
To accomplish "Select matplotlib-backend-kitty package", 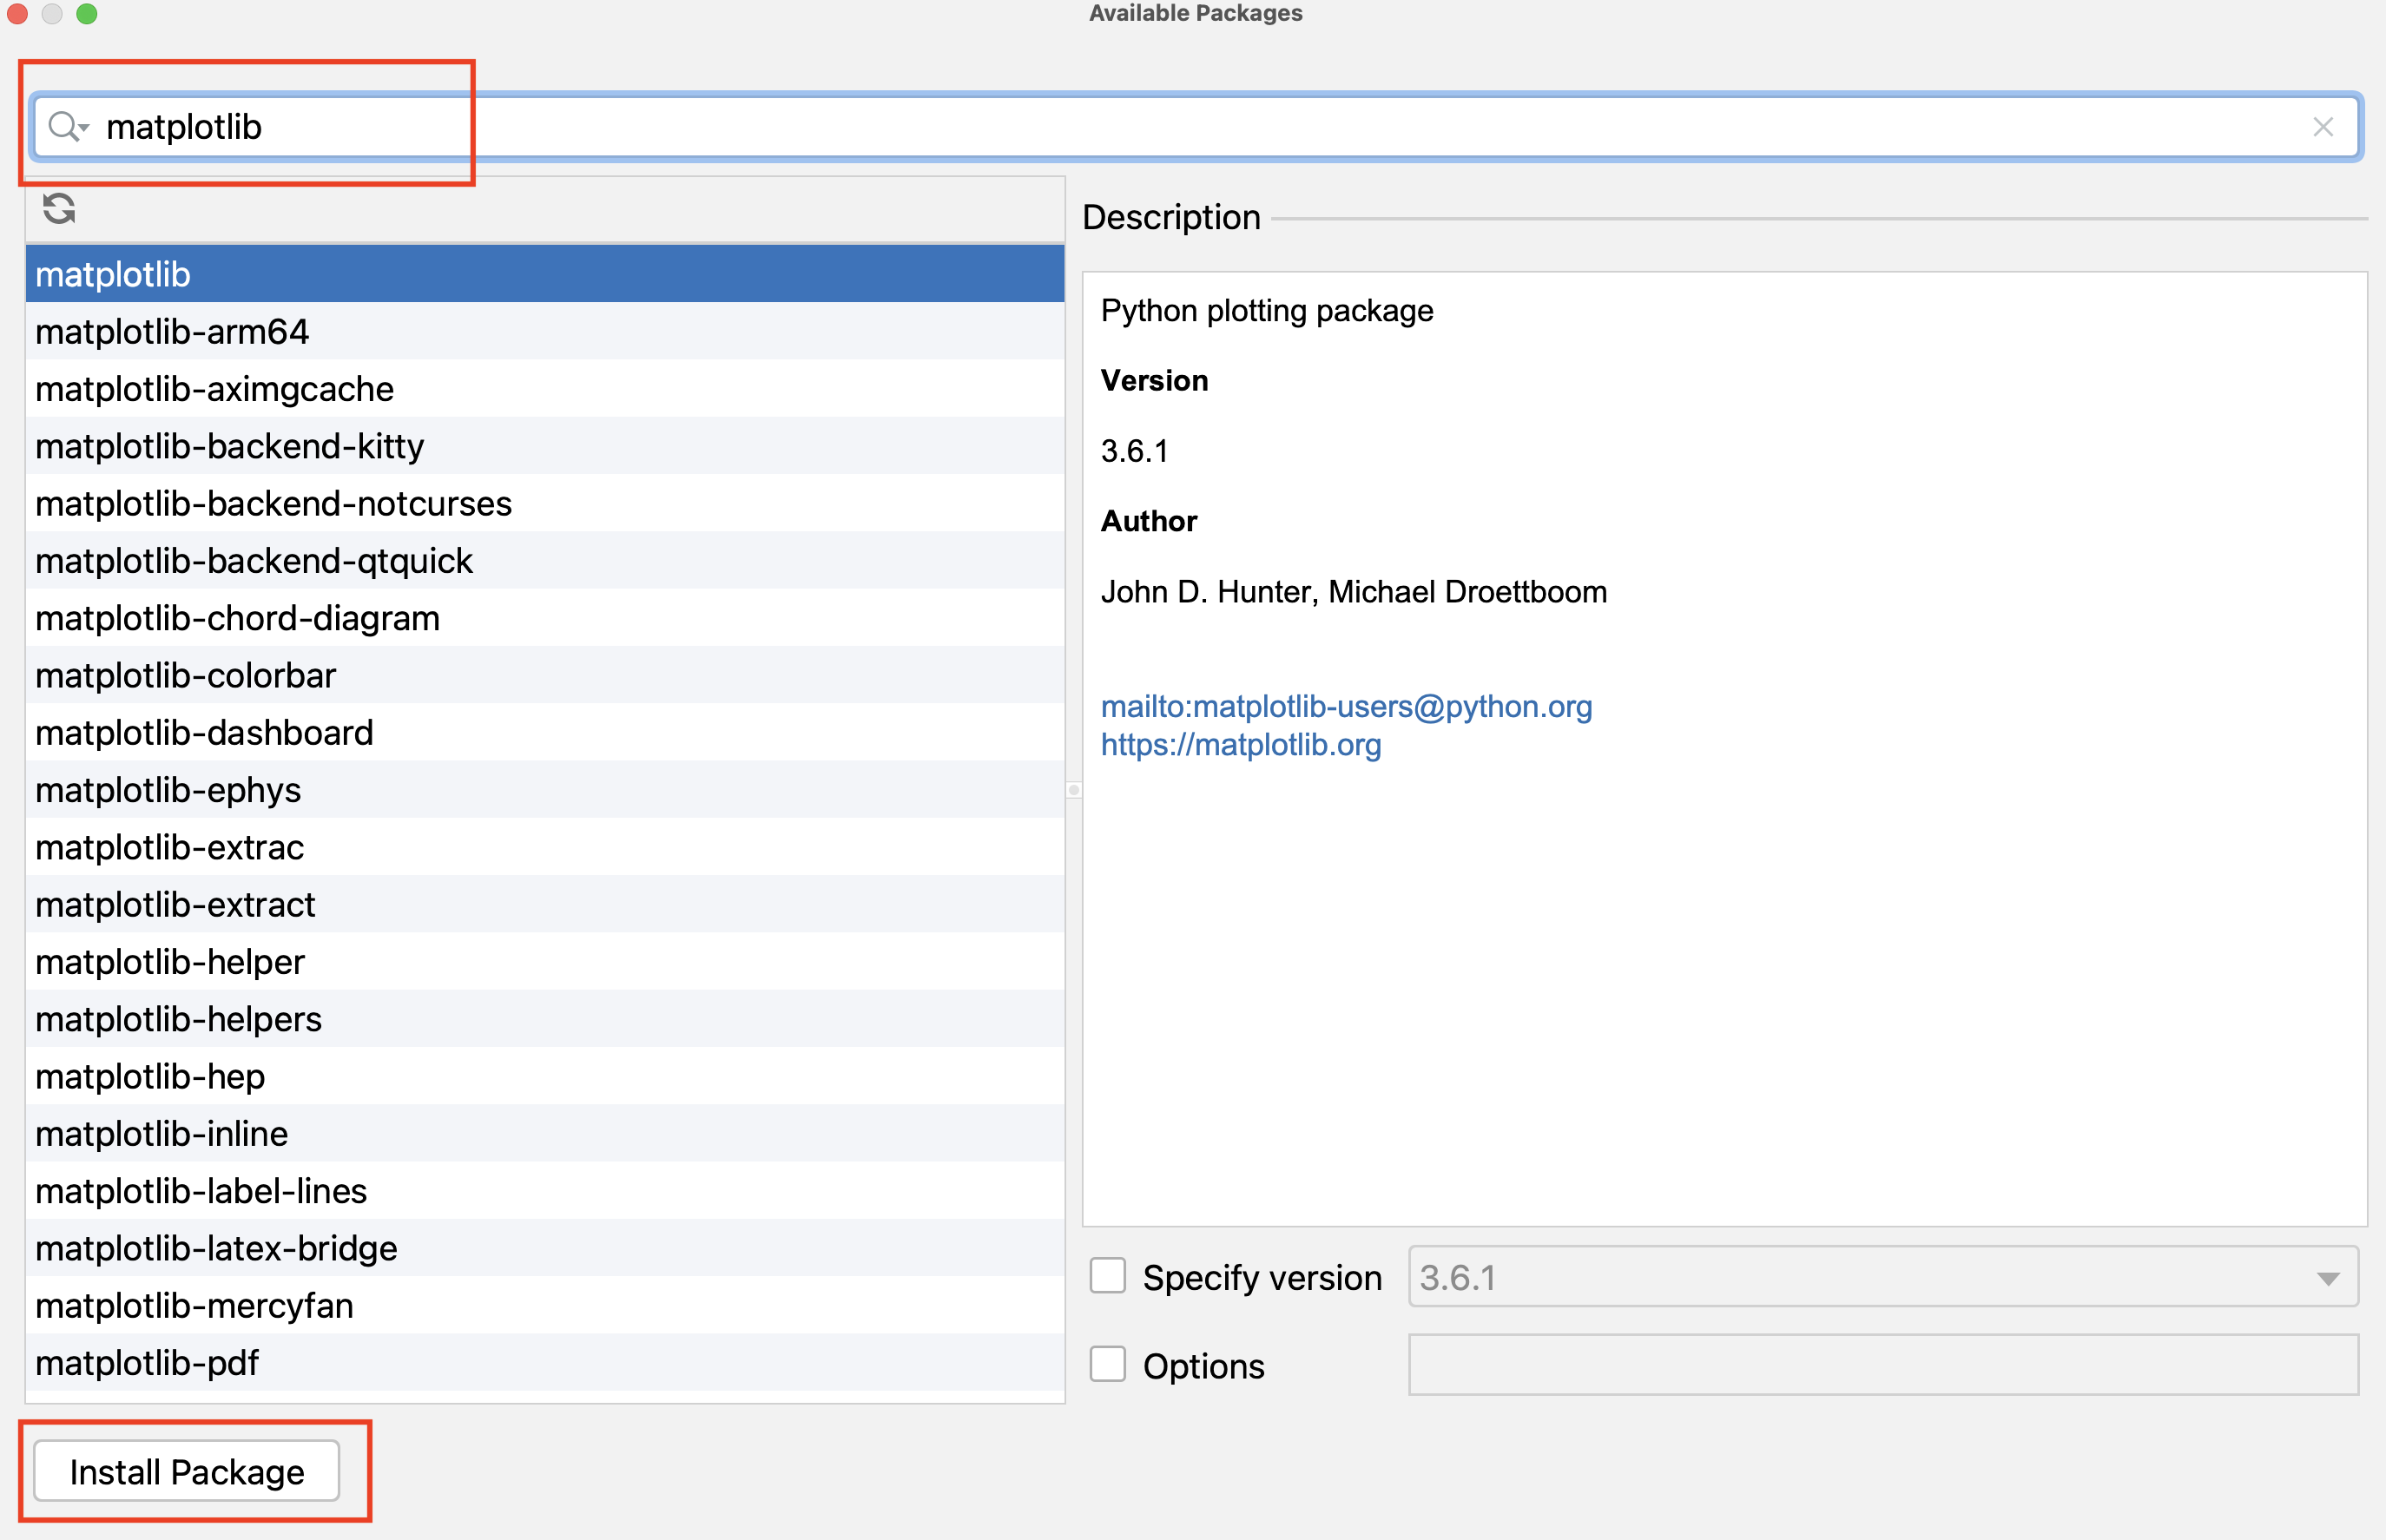I will (x=229, y=446).
